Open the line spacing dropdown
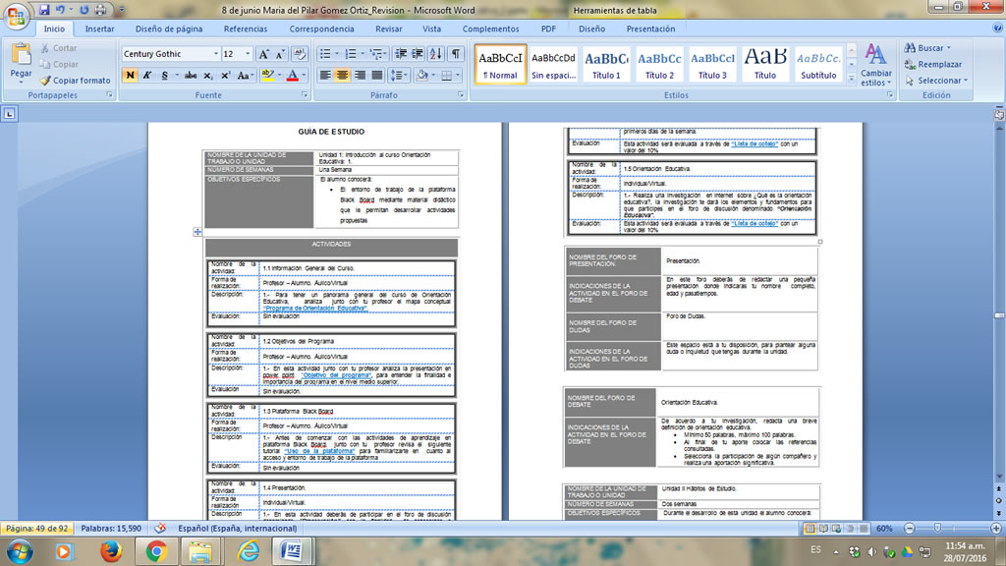 tap(399, 76)
